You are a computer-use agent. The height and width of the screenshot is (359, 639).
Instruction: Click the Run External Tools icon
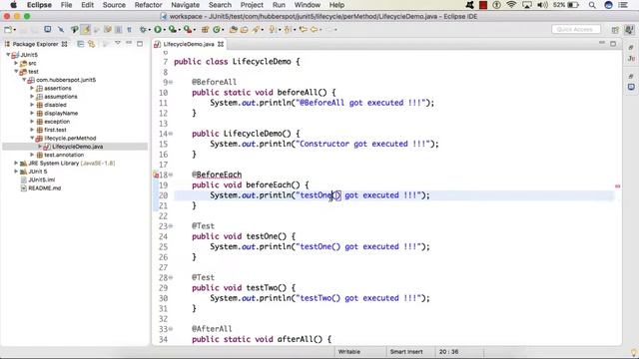[x=187, y=29]
